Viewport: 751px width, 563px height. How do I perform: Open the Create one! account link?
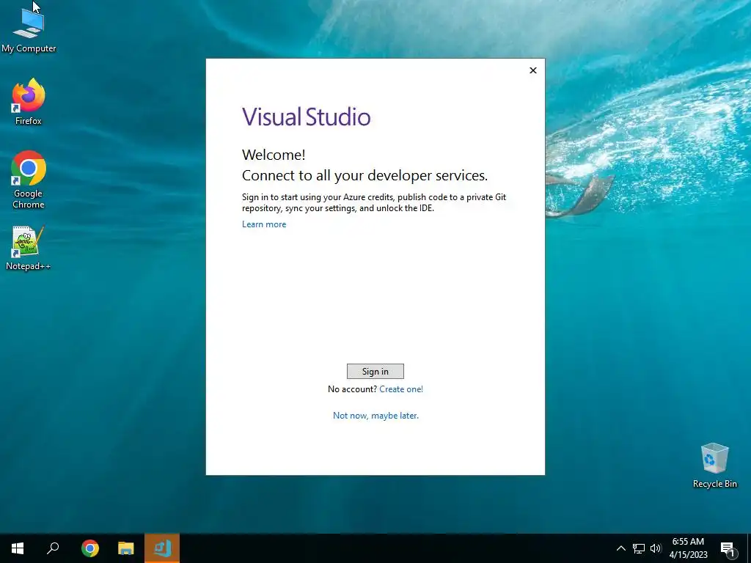coord(401,389)
